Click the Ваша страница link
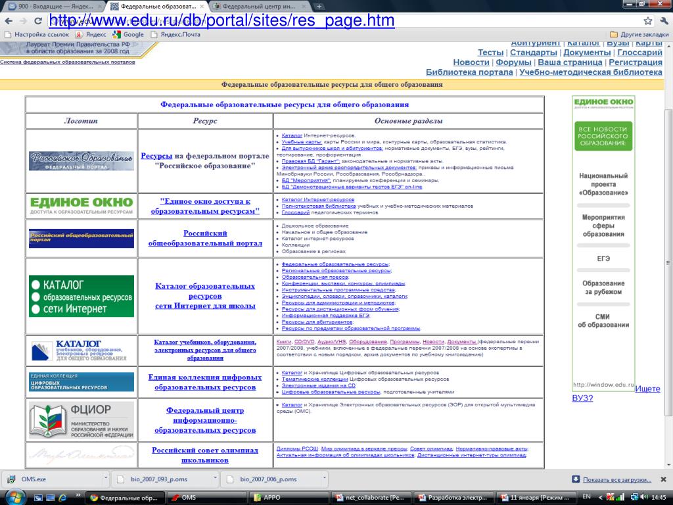Screen dimensions: 673x505 coord(570,62)
